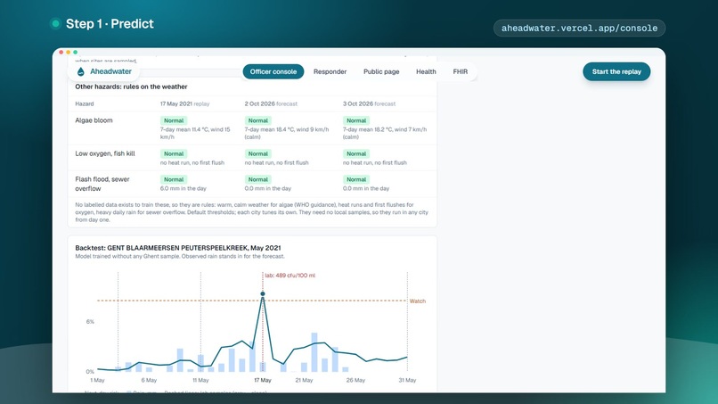The image size is (718, 404).
Task: Click the 17 May 2021 replay column header
Action: [184, 103]
